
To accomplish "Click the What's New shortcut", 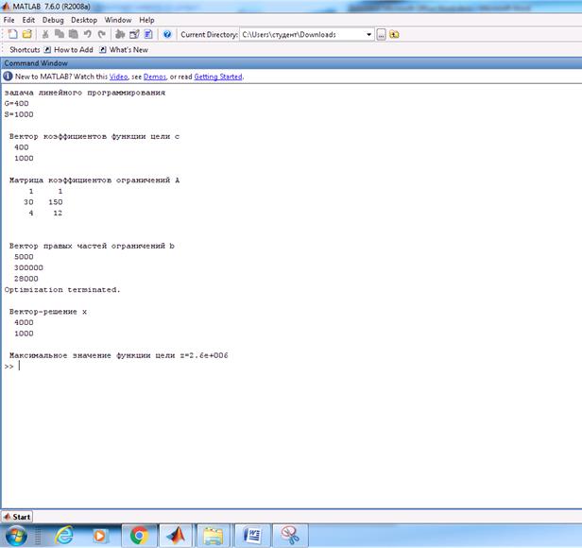I will (x=124, y=50).
